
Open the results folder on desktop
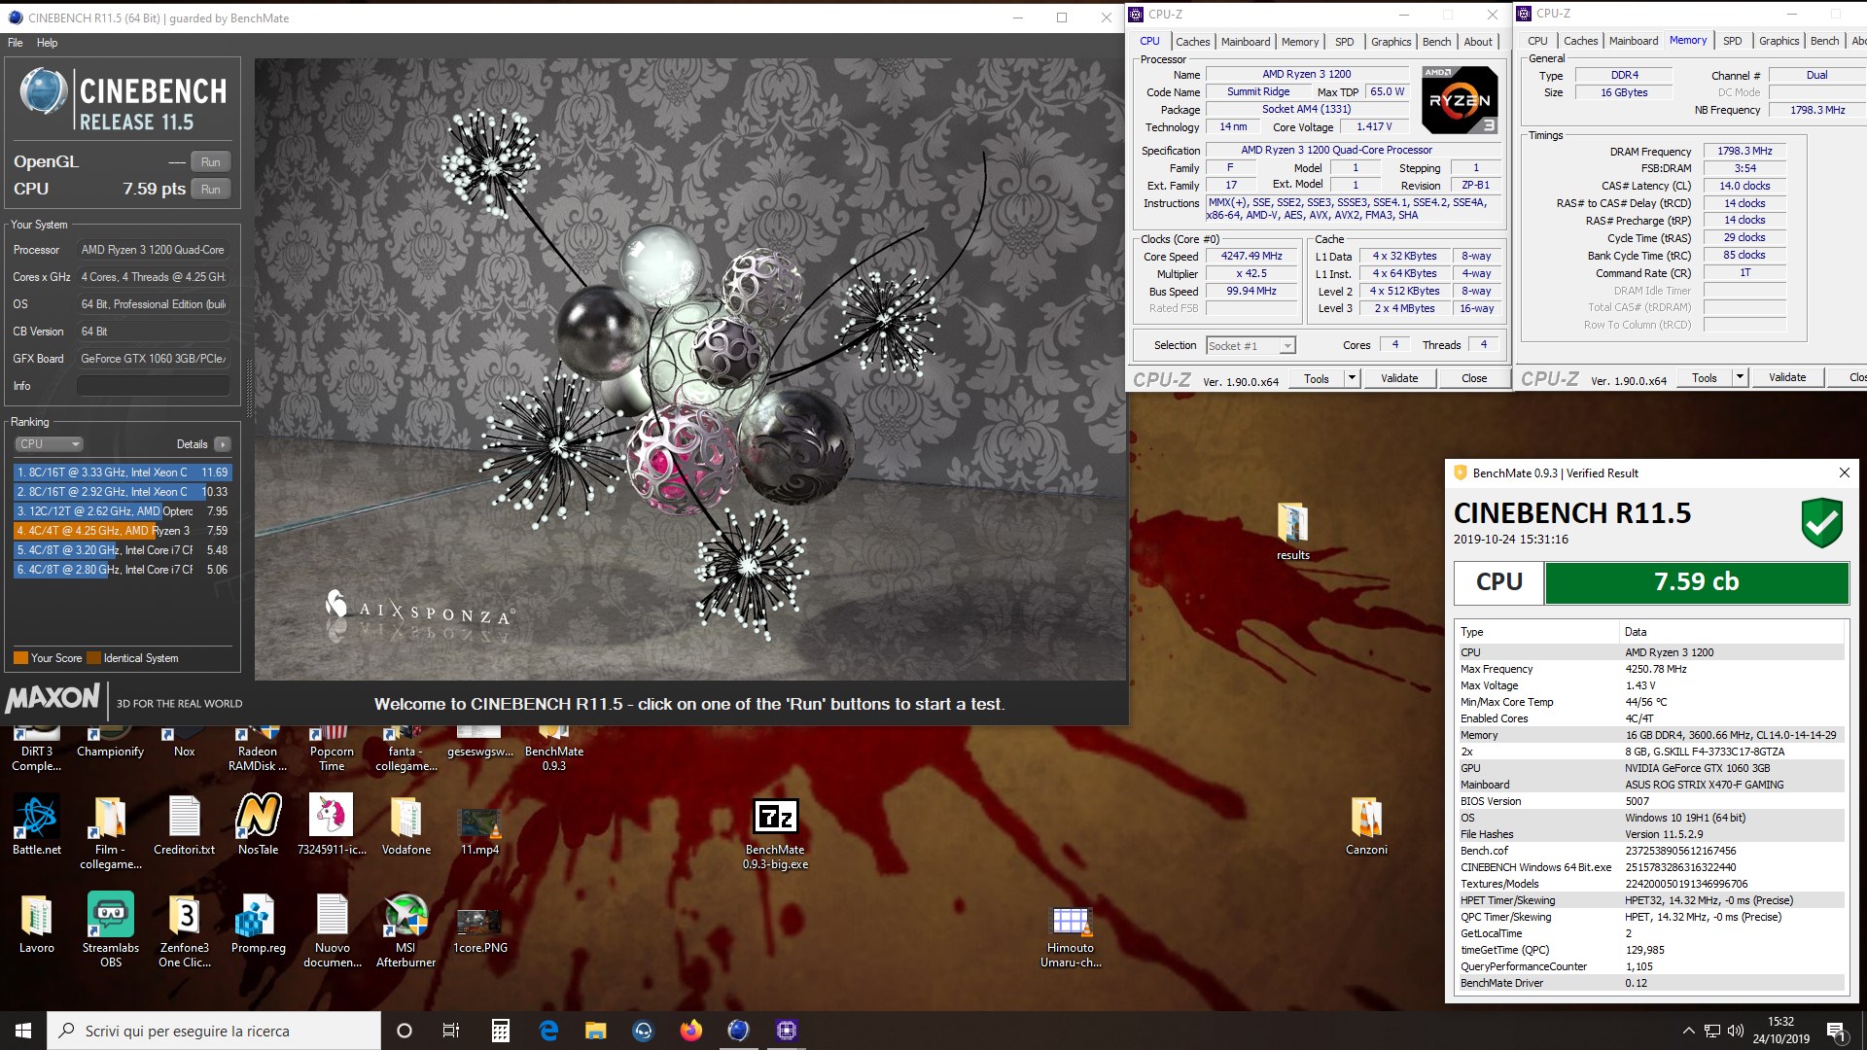[1292, 531]
